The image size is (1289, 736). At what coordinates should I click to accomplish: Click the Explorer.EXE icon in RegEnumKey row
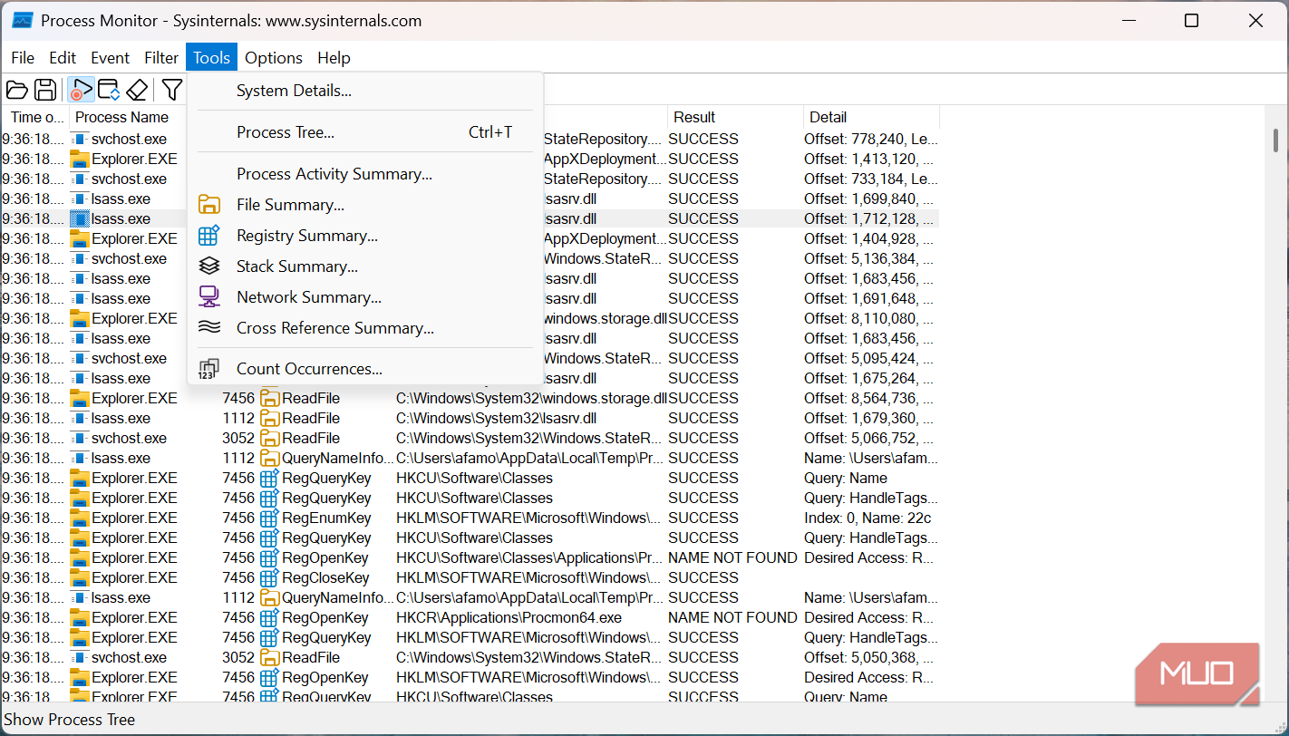(x=80, y=518)
